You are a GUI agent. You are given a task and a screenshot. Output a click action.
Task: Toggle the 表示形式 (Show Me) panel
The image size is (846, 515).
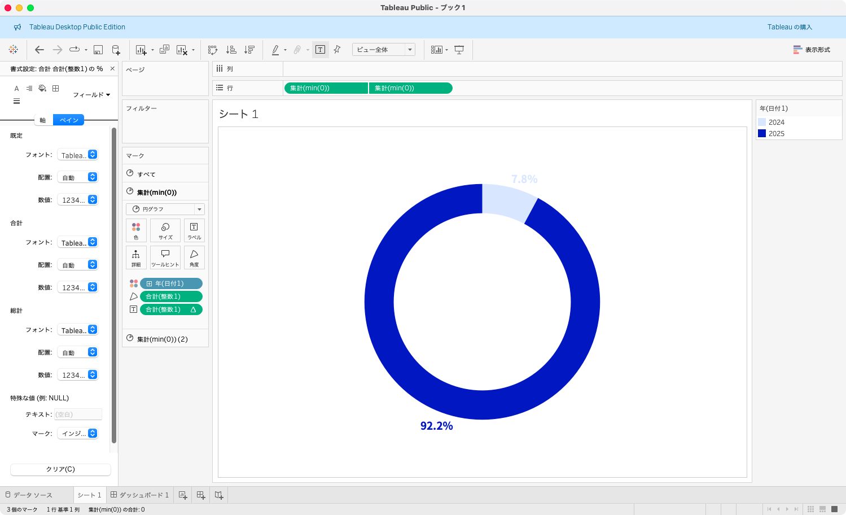(x=812, y=50)
